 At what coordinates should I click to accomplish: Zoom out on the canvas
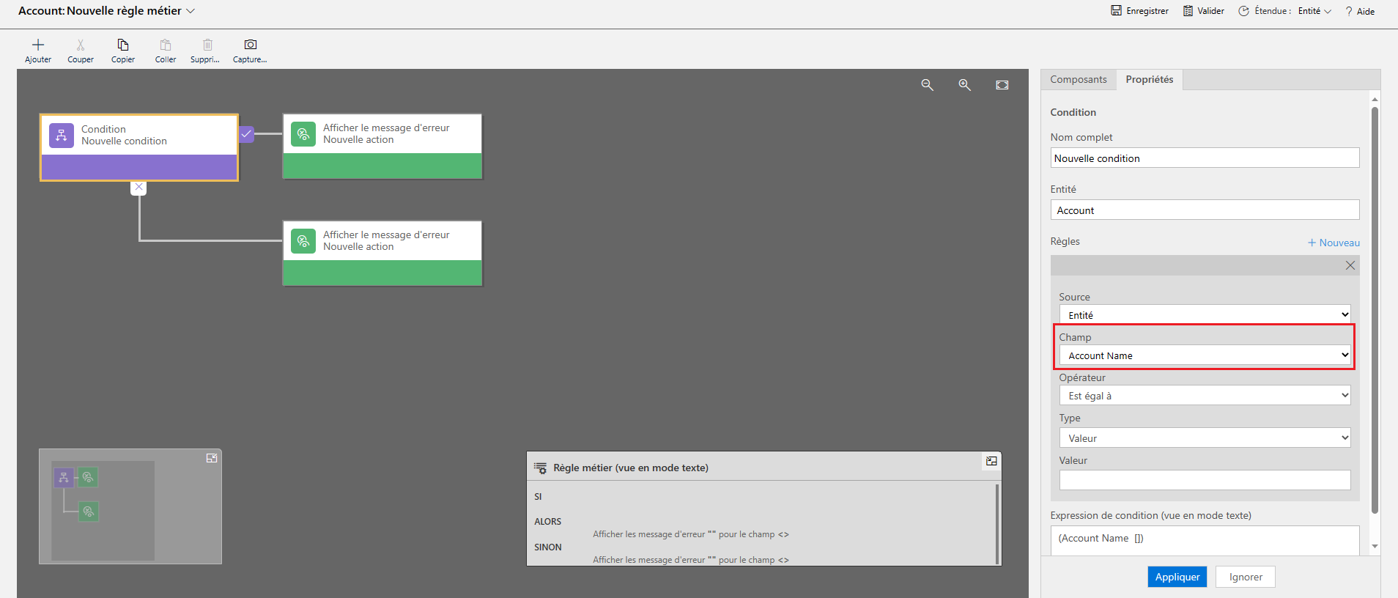928,85
